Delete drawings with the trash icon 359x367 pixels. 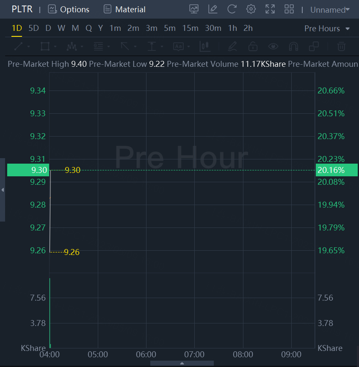click(x=341, y=46)
